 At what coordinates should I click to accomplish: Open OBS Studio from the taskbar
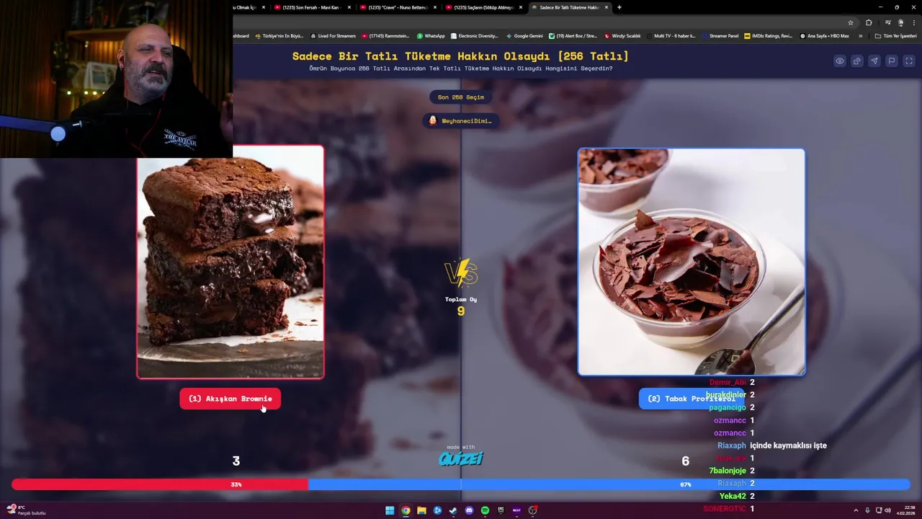tap(532, 510)
